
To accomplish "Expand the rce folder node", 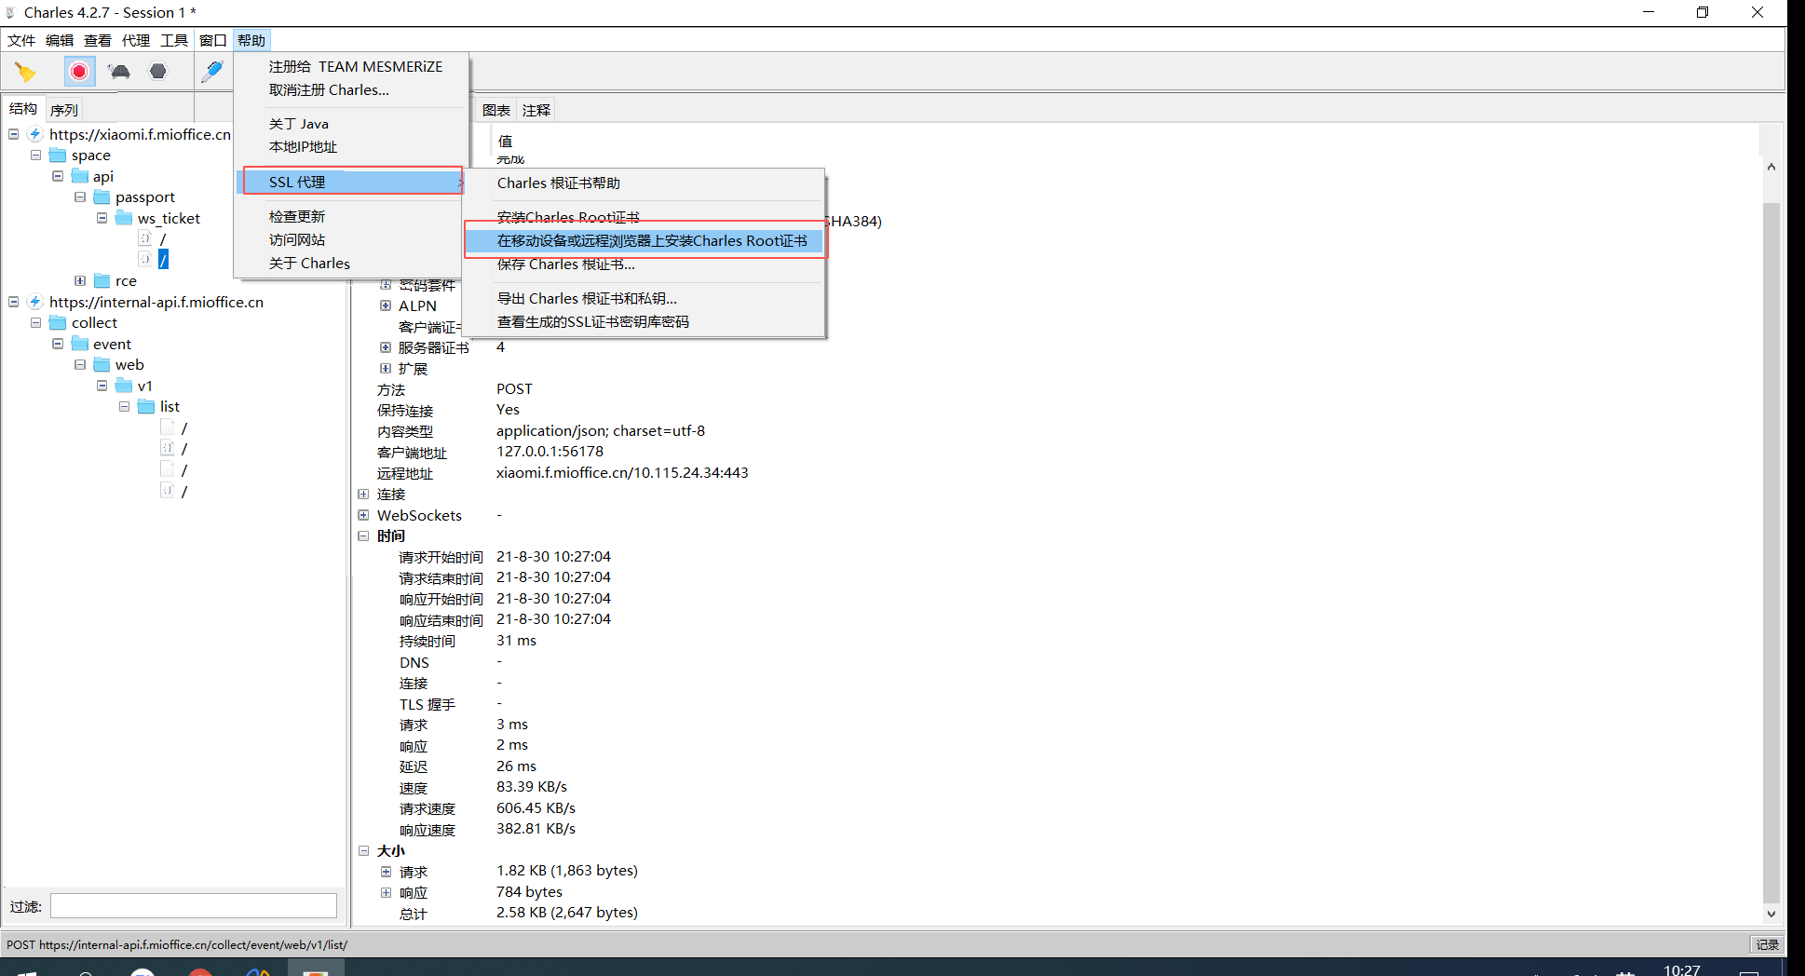I will (80, 280).
